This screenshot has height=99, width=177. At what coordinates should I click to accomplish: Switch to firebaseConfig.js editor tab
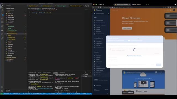[61, 6]
